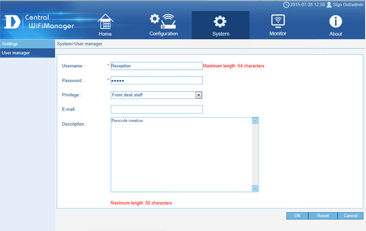The image size is (366, 231).
Task: Click Description scrollbar up arrow
Action: pos(255,120)
